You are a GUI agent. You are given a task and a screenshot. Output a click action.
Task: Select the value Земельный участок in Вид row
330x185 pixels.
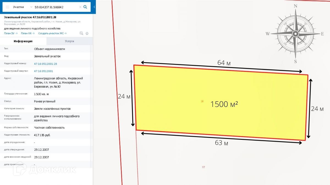pyautogui.click(x=47, y=56)
